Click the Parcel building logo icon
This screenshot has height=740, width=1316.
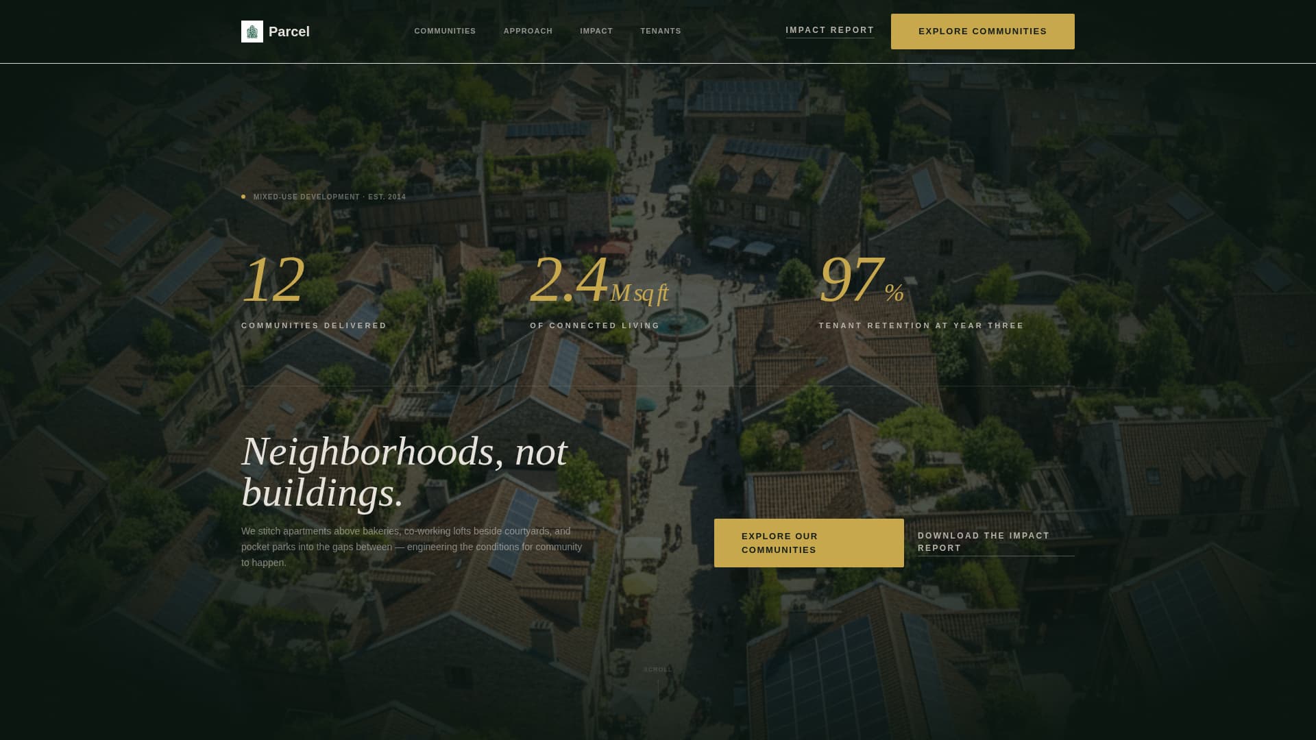[253, 31]
